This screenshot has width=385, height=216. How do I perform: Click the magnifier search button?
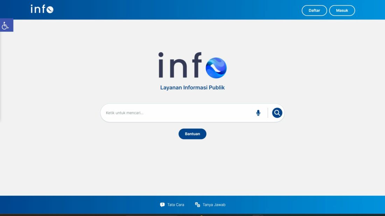pos(277,113)
